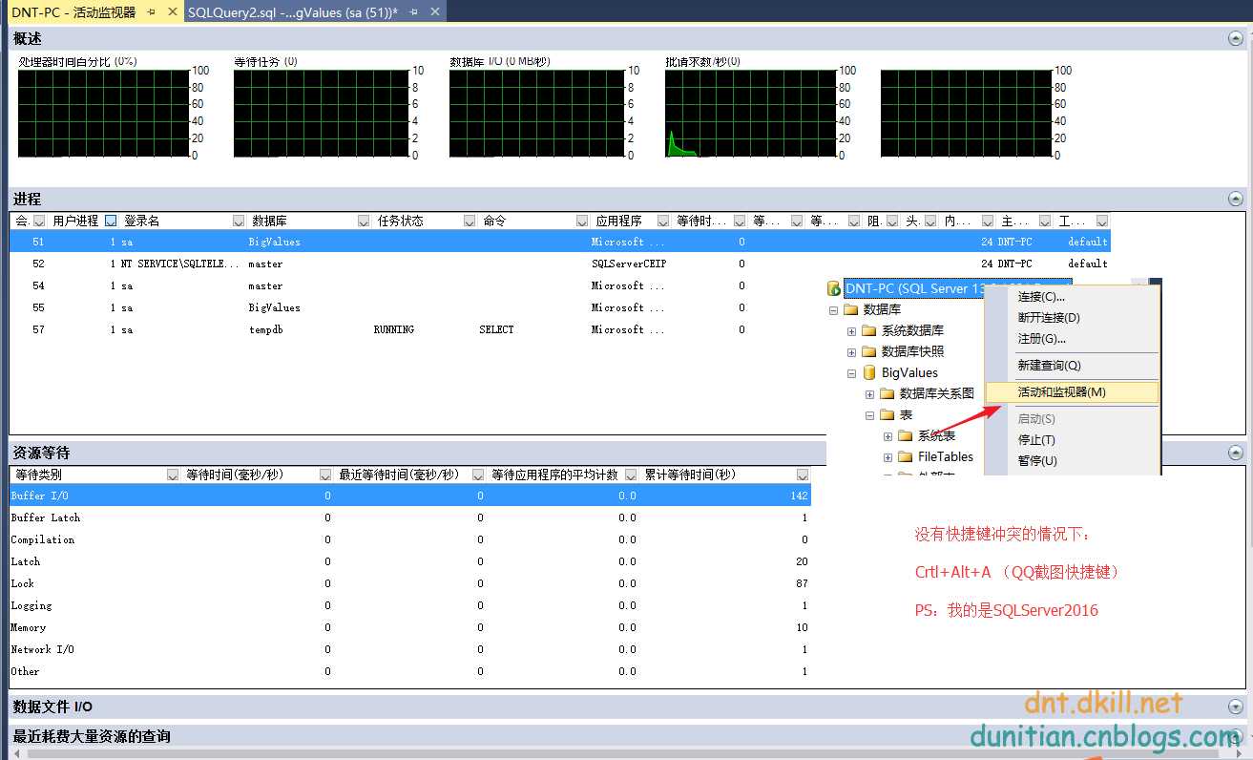Select process row with session 52
This screenshot has width=1253, height=760.
pos(560,264)
